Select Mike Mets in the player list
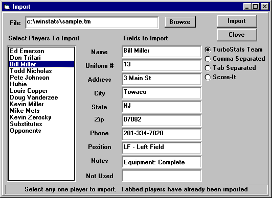Viewport: 272px width, 198px height. pyautogui.click(x=41, y=111)
